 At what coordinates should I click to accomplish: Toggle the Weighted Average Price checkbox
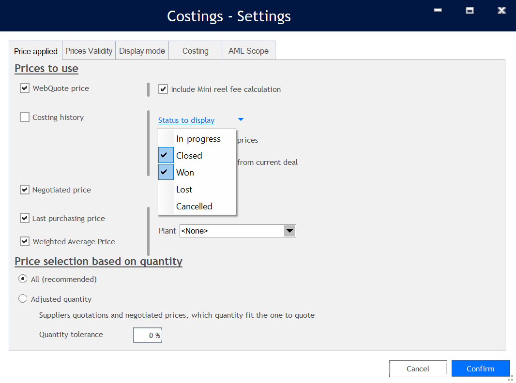(25, 241)
